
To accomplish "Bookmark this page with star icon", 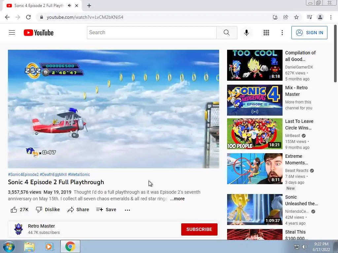I will click(296, 17).
